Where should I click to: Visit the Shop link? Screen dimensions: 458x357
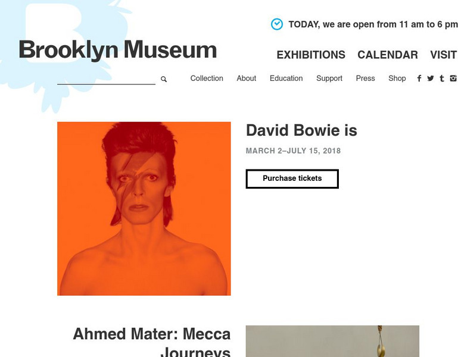pos(397,79)
